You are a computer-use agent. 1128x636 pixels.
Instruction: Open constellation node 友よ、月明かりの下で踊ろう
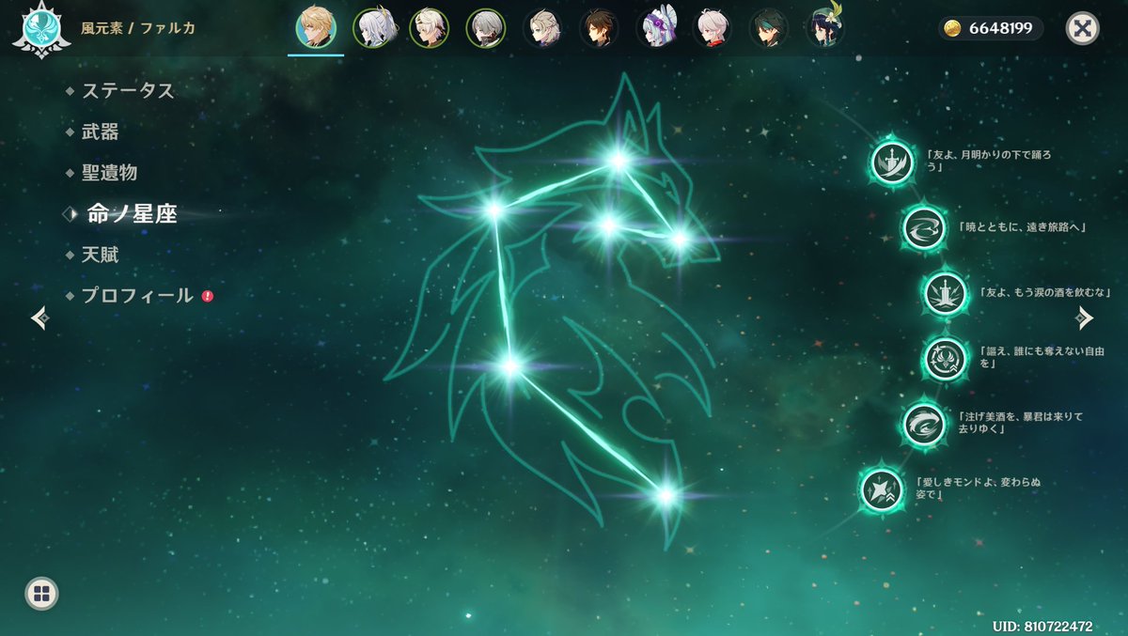click(891, 163)
